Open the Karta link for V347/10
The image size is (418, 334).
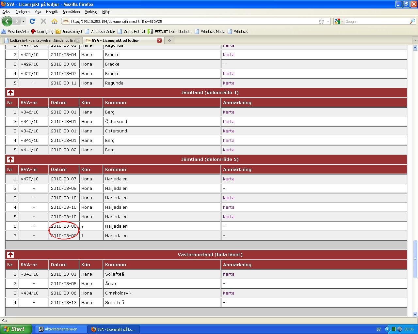pyautogui.click(x=229, y=122)
